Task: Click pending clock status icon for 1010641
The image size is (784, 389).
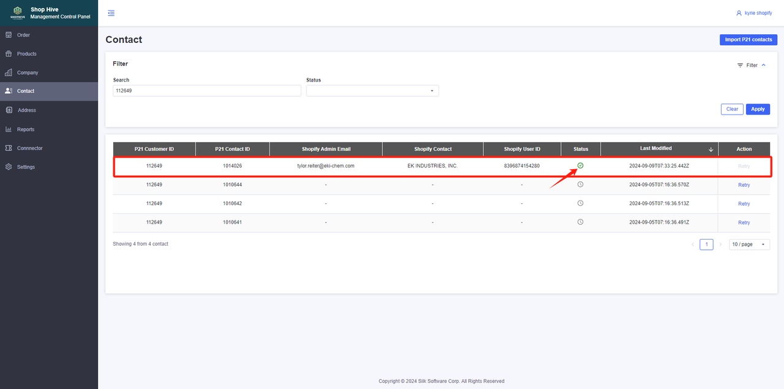Action: 581,222
